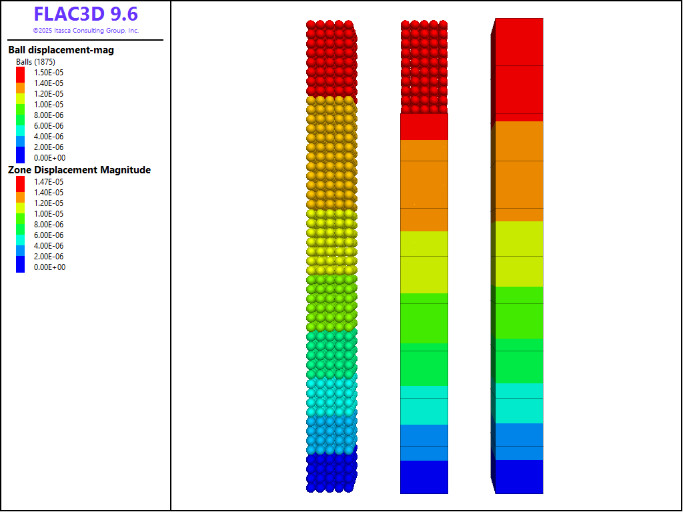This screenshot has width=683, height=512.
Task: Click the FLAC3D 9.6 title text
Action: click(85, 15)
